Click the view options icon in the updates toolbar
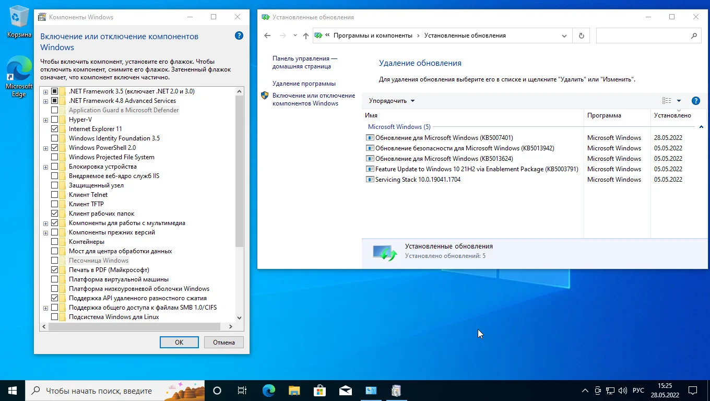The image size is (710, 401). click(x=667, y=101)
